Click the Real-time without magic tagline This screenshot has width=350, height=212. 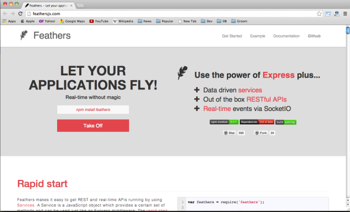point(93,98)
